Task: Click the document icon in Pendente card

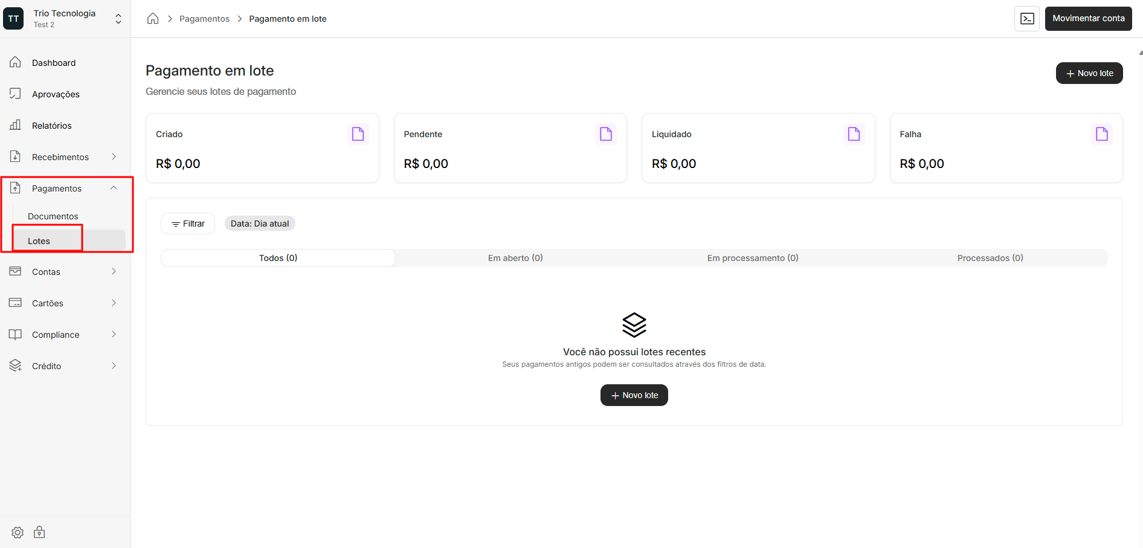Action: pyautogui.click(x=606, y=134)
